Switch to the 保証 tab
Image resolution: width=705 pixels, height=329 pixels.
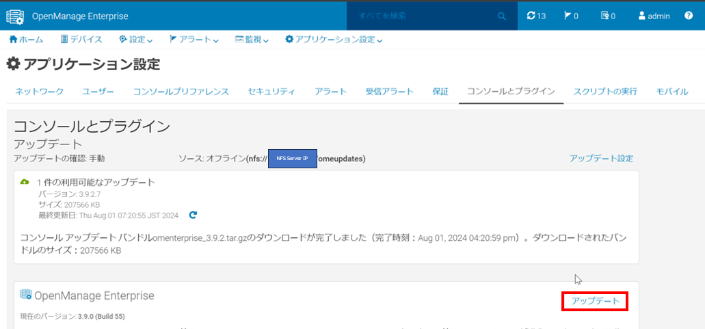[x=440, y=92]
